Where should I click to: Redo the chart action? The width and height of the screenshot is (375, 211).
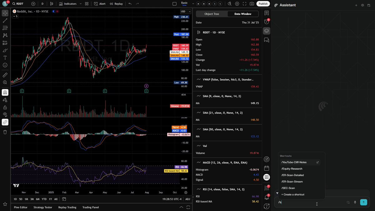click(137, 4)
